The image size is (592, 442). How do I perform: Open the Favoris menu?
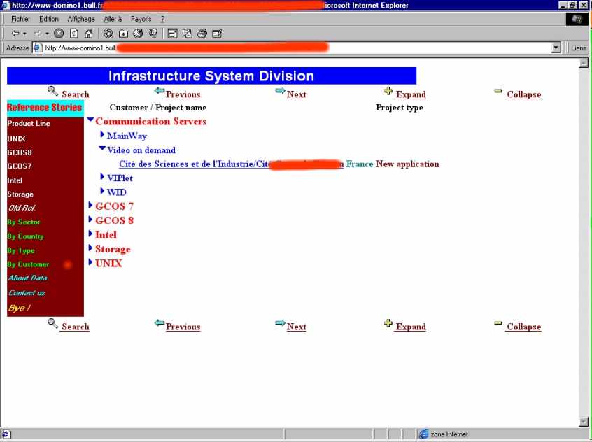(x=141, y=19)
